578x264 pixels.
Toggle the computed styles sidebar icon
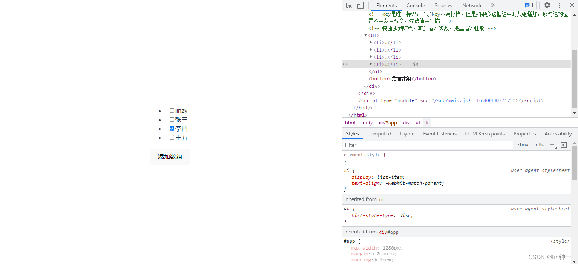coord(564,145)
